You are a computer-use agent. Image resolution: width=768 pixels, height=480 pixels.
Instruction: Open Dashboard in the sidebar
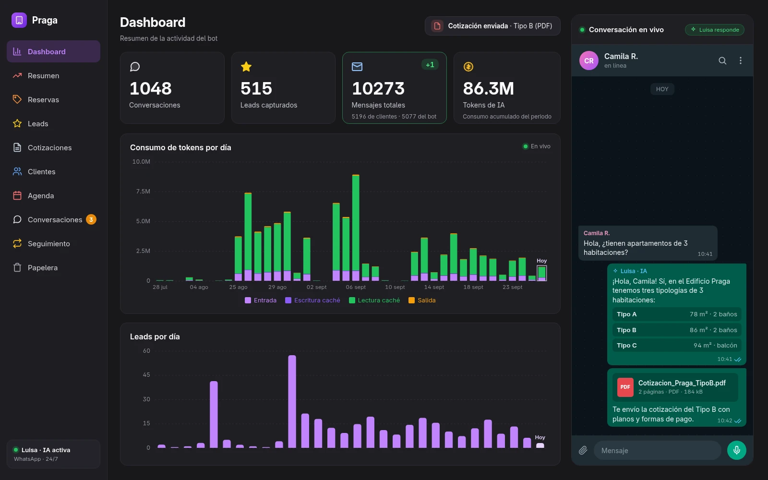[53, 51]
